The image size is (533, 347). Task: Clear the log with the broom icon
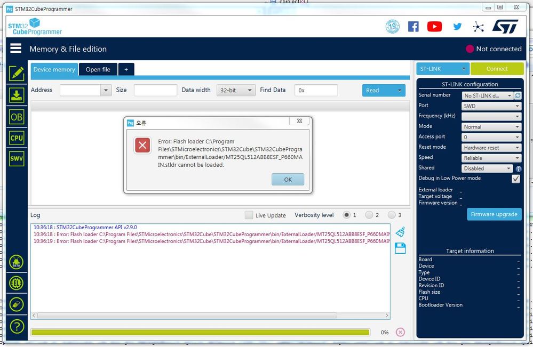pyautogui.click(x=401, y=232)
